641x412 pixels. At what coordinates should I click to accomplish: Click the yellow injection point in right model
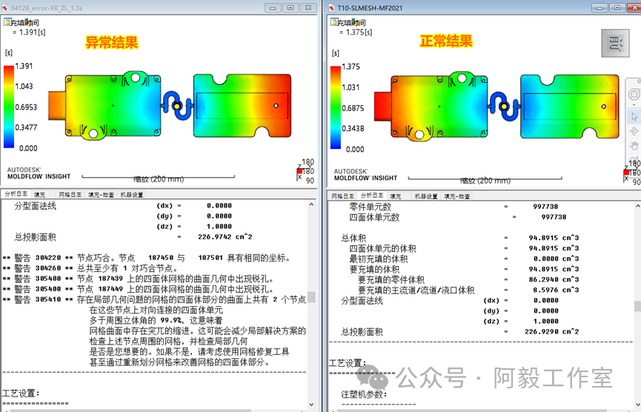504,107
